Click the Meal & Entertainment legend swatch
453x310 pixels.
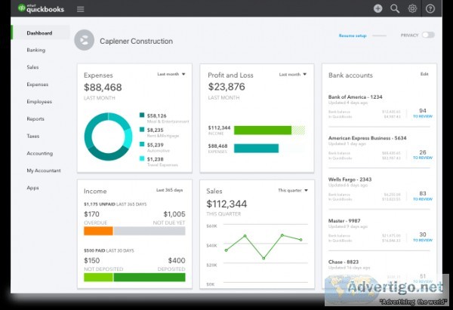click(142, 115)
